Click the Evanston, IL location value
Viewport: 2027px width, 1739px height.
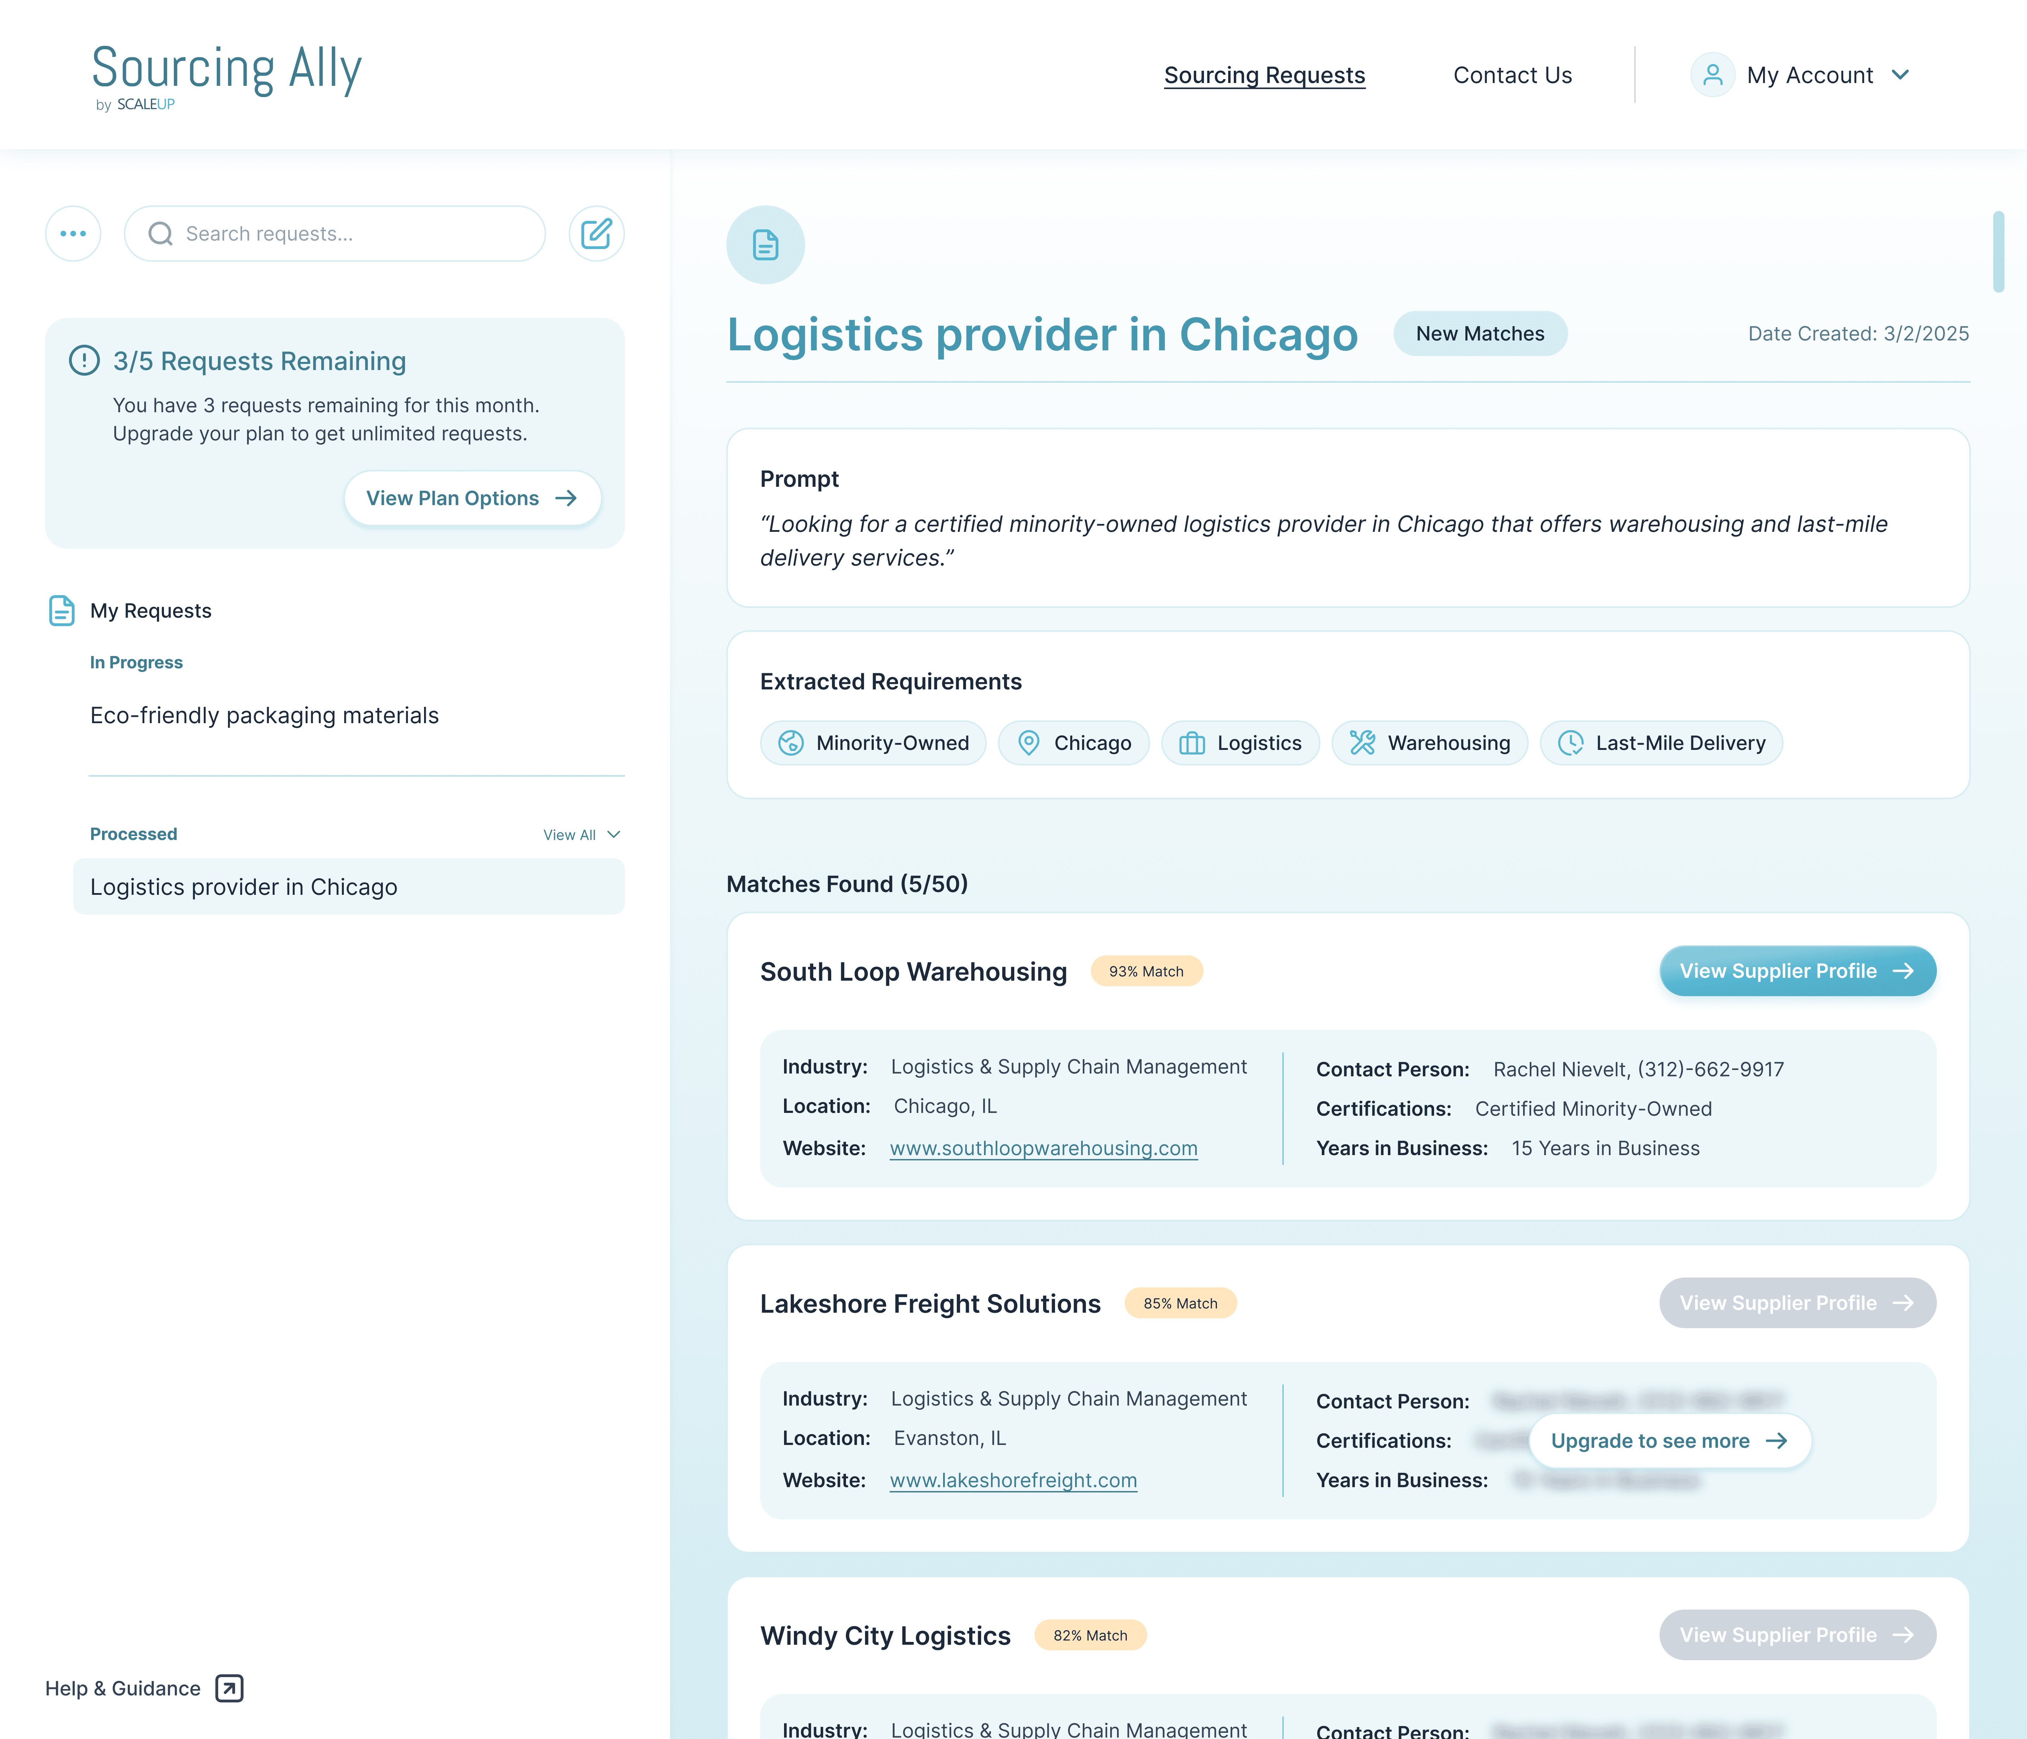pyautogui.click(x=950, y=1439)
